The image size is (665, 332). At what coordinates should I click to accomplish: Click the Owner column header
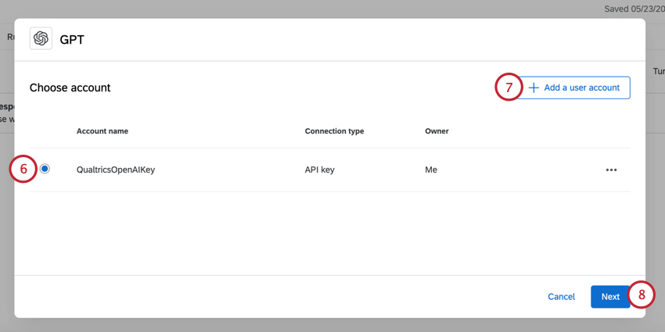(x=437, y=131)
